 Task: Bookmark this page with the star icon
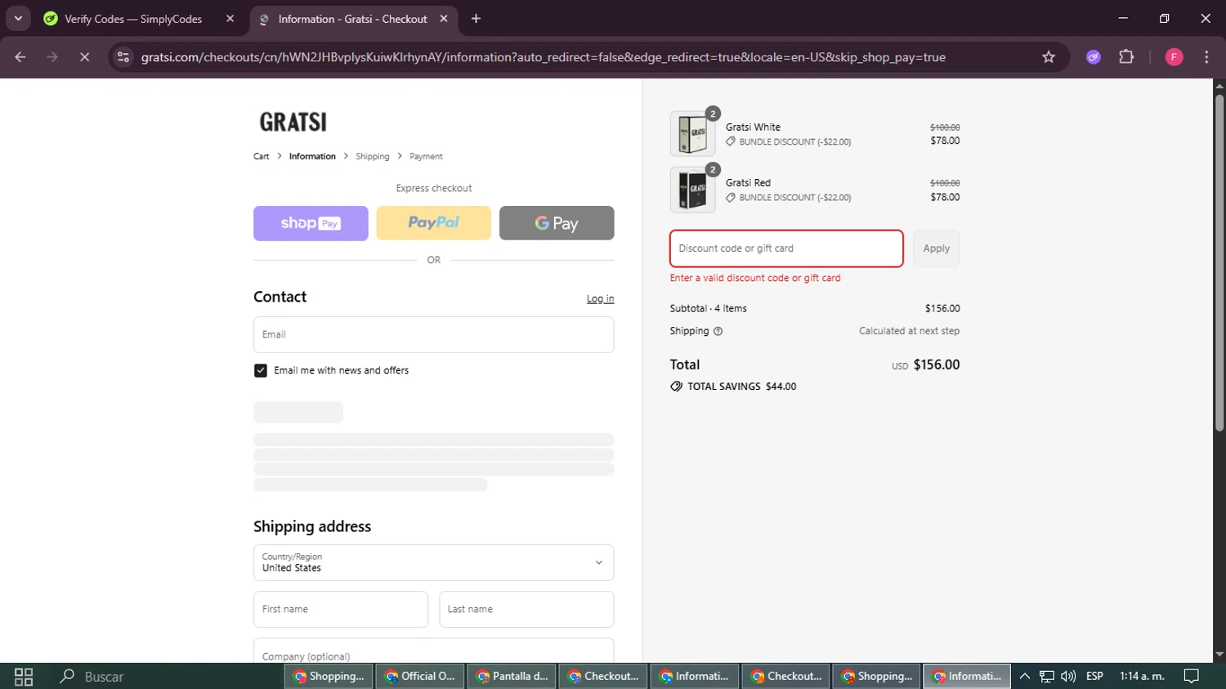pos(1049,57)
